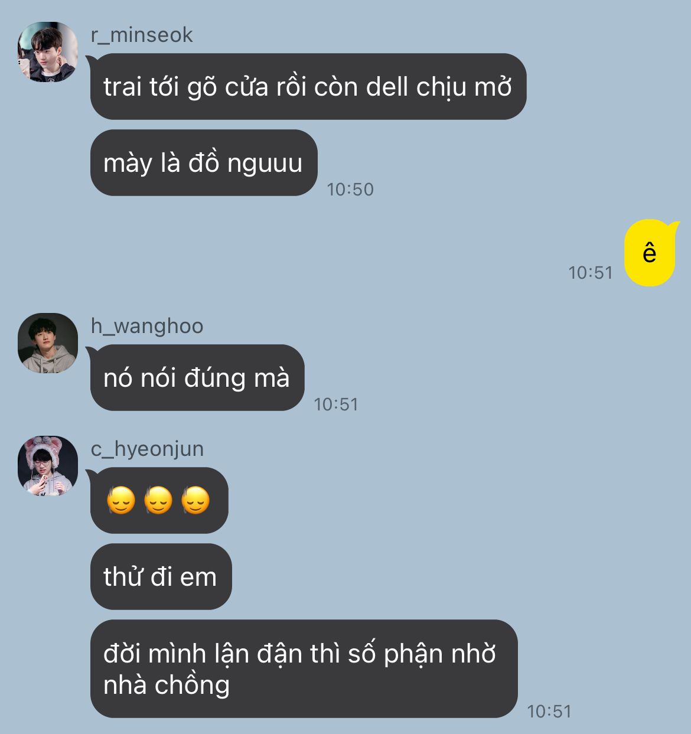Open h_wanghoo's profile avatar
The height and width of the screenshot is (734, 691).
48,343
